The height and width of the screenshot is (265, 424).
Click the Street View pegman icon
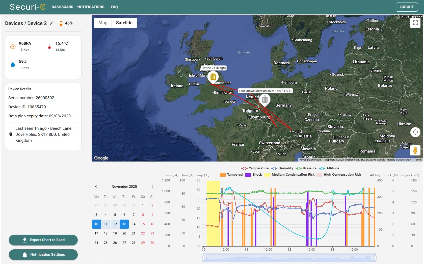tap(415, 150)
